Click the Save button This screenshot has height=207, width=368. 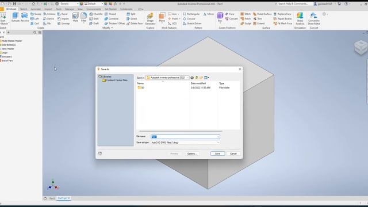pos(217,154)
